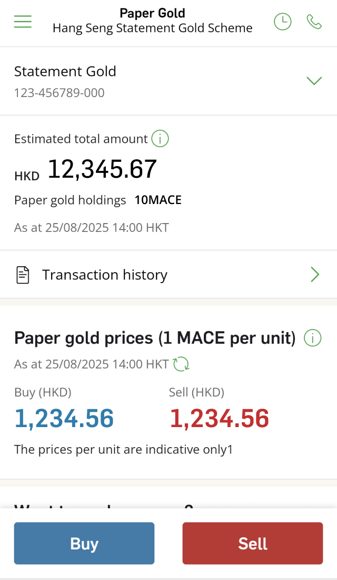Click the Transaction history document icon

pyautogui.click(x=23, y=275)
